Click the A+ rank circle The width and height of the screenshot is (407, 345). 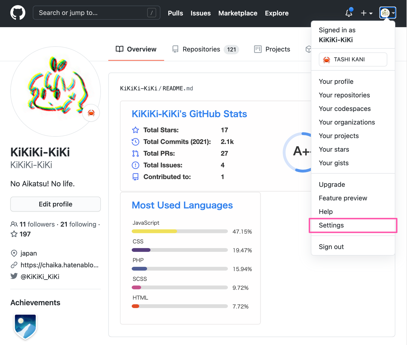297,152
